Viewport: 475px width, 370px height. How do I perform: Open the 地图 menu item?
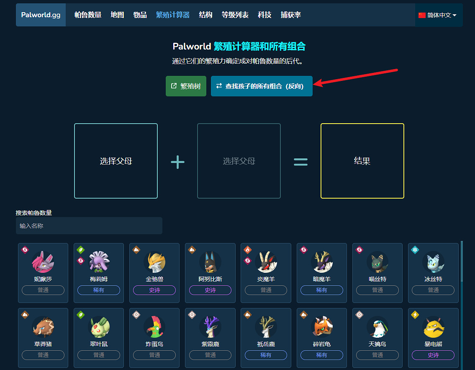(x=117, y=15)
